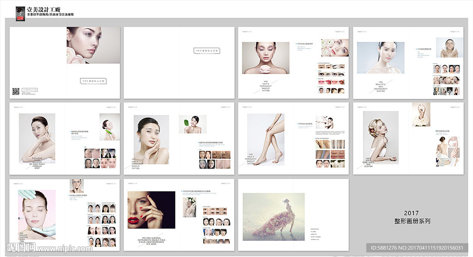
Task: Click the 昵图网 watermark logo
Action: (18, 248)
